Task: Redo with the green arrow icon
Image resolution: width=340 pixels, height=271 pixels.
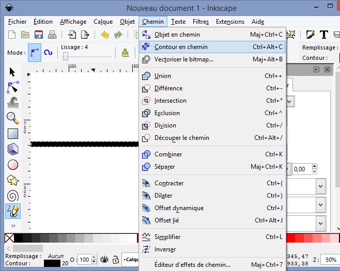Action: pyautogui.click(x=118, y=35)
